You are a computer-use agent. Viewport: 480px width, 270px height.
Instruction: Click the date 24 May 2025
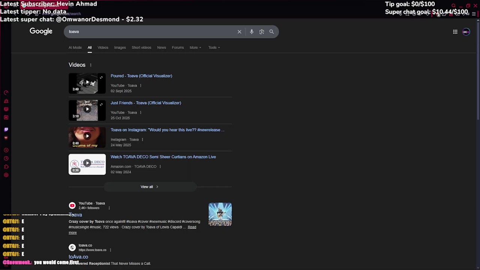pyautogui.click(x=121, y=145)
